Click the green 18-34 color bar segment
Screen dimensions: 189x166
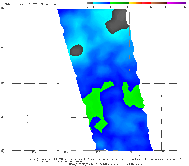point(120,3)
